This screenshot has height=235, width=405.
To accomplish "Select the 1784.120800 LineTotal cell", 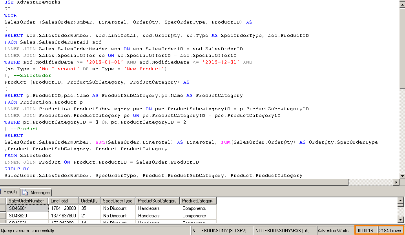I will [x=63, y=208].
